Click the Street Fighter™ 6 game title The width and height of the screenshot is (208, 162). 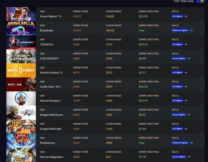(x=51, y=17)
